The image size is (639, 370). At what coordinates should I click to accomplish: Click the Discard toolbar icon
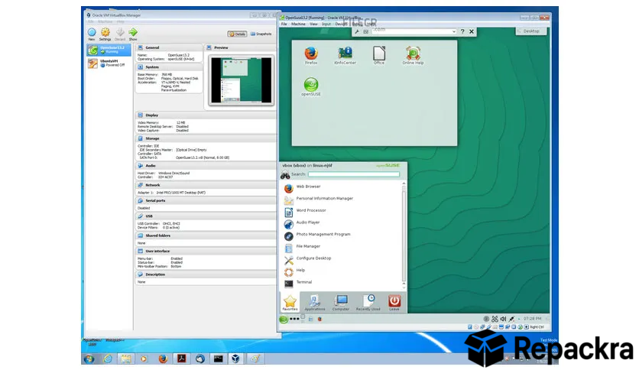[120, 34]
